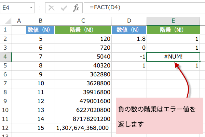Select row 9 header
Image resolution: width=205 pixels, height=137 pixels.
(5, 101)
